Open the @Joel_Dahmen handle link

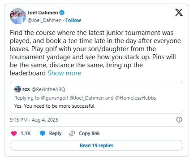click(44, 20)
